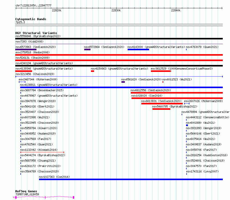Select the nsv3047569 (Fan2017) label
Screen dimensions: 230x200
point(36,139)
